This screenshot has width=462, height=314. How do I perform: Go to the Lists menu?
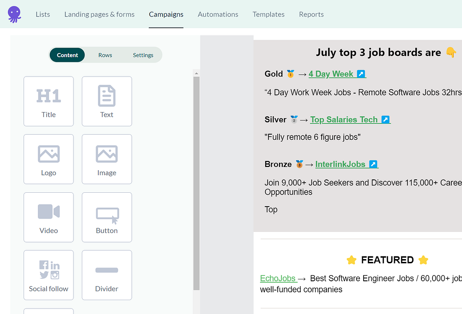pos(43,14)
